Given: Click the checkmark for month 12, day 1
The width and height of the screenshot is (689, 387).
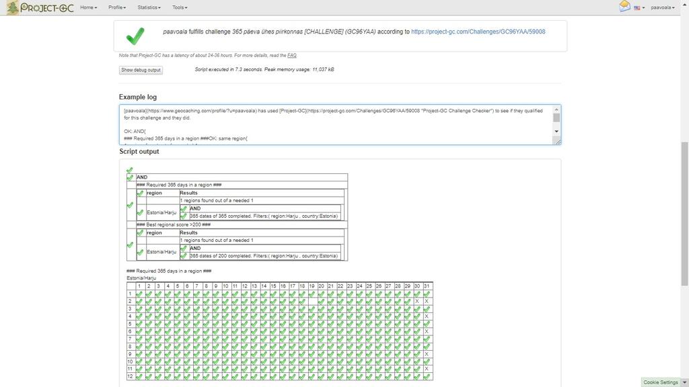Looking at the screenshot, I should pyautogui.click(x=139, y=376).
